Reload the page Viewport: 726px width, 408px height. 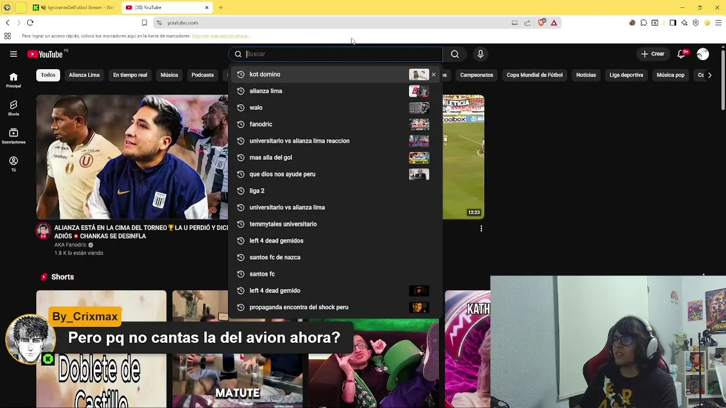click(30, 23)
